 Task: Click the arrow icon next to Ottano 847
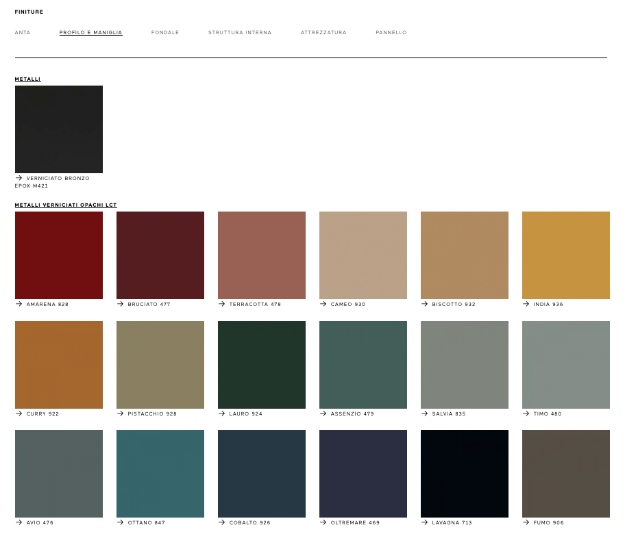coord(120,522)
